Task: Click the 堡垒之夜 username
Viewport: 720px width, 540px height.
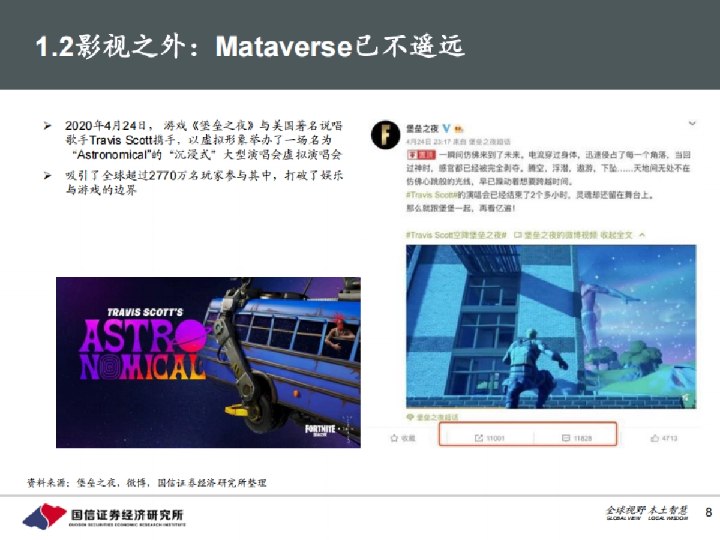Action: coord(421,127)
